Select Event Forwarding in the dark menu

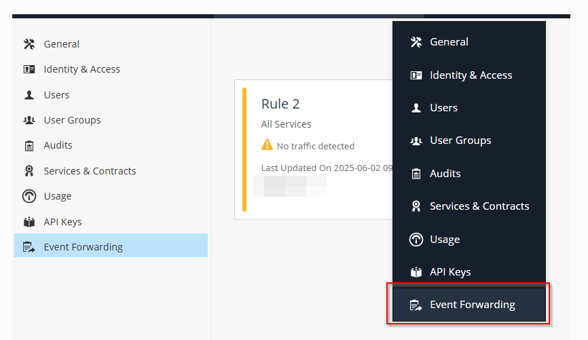tap(472, 305)
